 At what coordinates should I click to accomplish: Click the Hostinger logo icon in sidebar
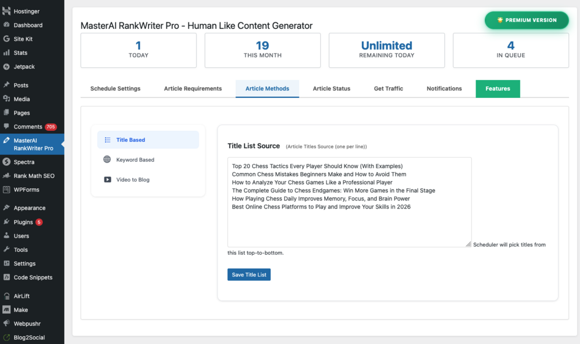(6, 12)
